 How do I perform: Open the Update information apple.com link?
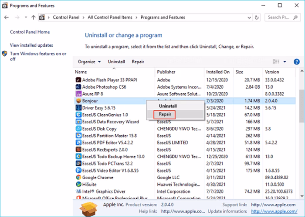pos(274,211)
